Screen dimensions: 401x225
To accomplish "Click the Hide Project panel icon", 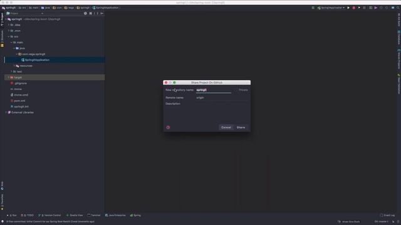I will click(102, 13).
